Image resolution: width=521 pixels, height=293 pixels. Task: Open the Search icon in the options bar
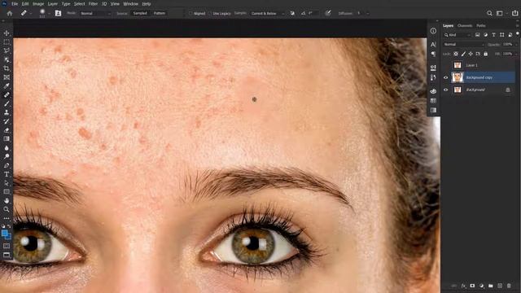click(x=489, y=13)
